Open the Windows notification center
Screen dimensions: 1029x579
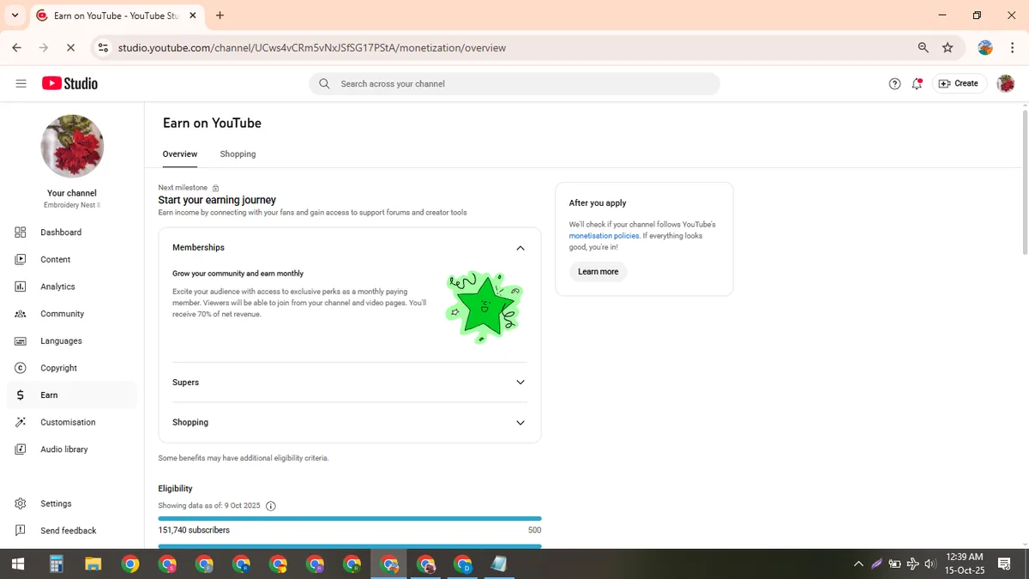coord(1004,564)
